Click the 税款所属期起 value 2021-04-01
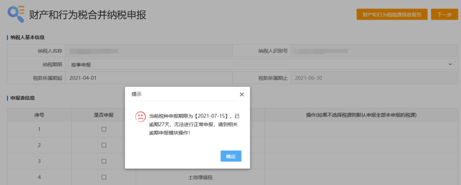 point(83,78)
